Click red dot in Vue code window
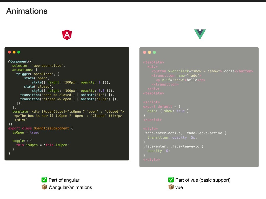Viewport: 266px width, 199px height. (144, 52)
